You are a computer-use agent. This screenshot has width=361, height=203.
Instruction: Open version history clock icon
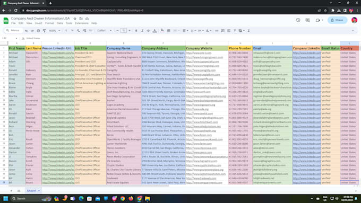298,20
